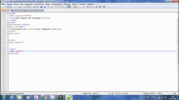The width and height of the screenshot is (179, 100).
Task: Open Internet Explorer from taskbar
Action: [12, 97]
